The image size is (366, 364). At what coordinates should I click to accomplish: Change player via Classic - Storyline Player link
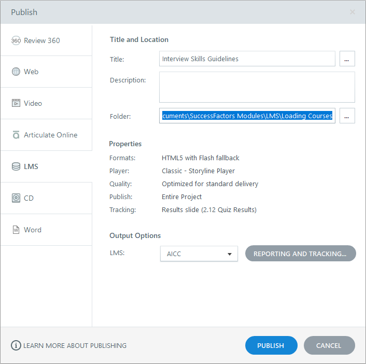click(198, 171)
